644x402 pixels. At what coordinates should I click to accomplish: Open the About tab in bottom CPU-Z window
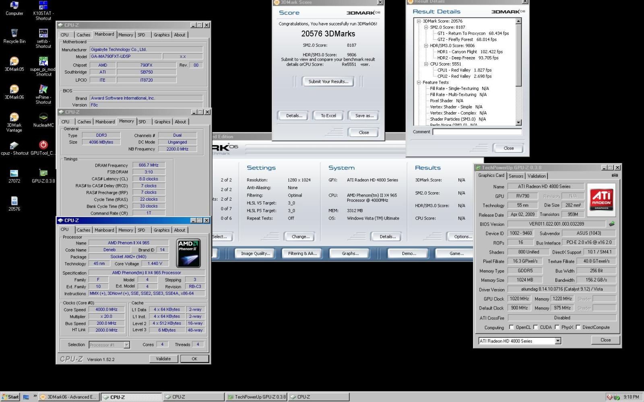coord(180,230)
